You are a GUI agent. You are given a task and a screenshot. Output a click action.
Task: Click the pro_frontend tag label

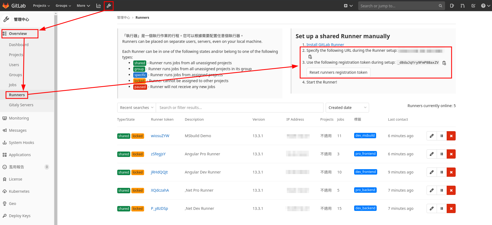366,154
